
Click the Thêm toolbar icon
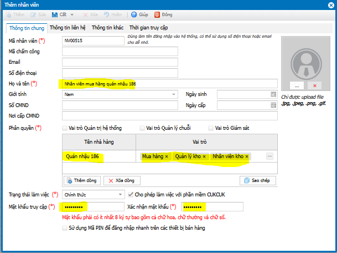[x=9, y=14]
